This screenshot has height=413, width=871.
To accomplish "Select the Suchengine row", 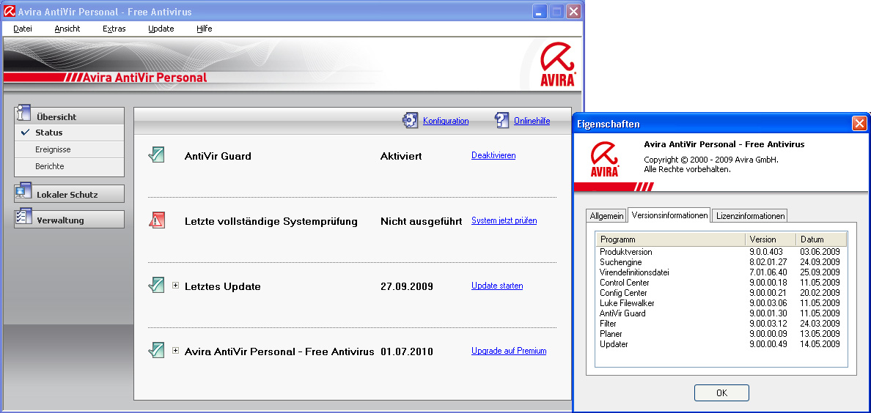I will pos(721,262).
